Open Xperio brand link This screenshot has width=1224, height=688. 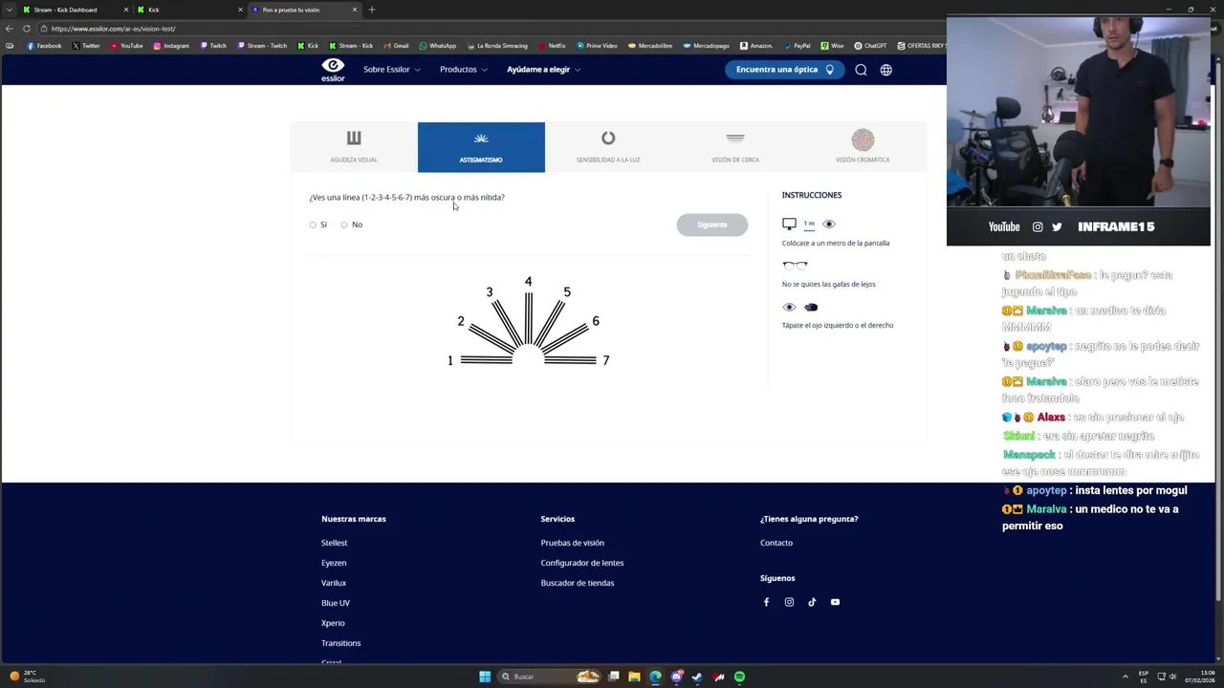click(x=333, y=623)
